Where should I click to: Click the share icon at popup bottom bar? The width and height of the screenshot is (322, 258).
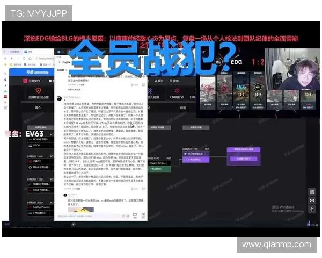click(143, 216)
